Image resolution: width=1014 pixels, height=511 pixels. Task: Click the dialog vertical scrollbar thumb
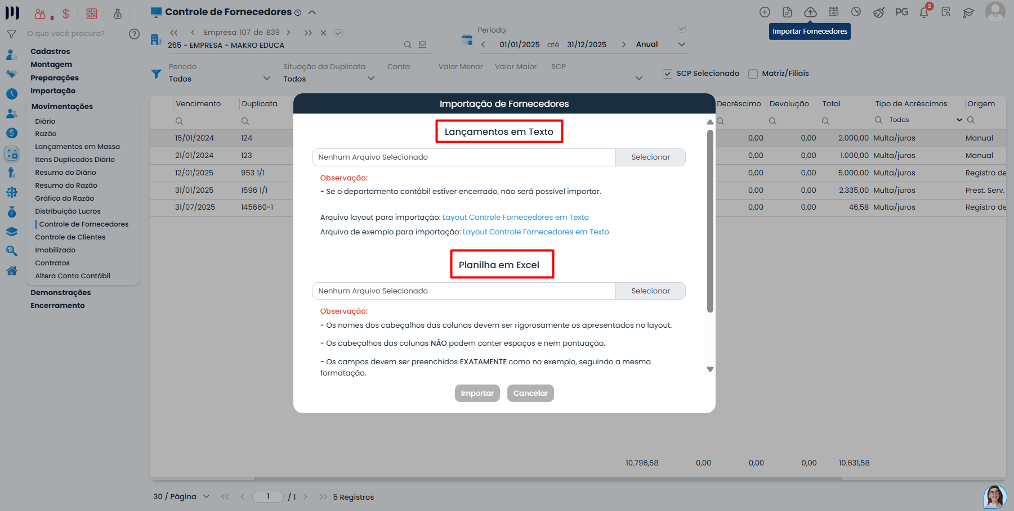710,221
